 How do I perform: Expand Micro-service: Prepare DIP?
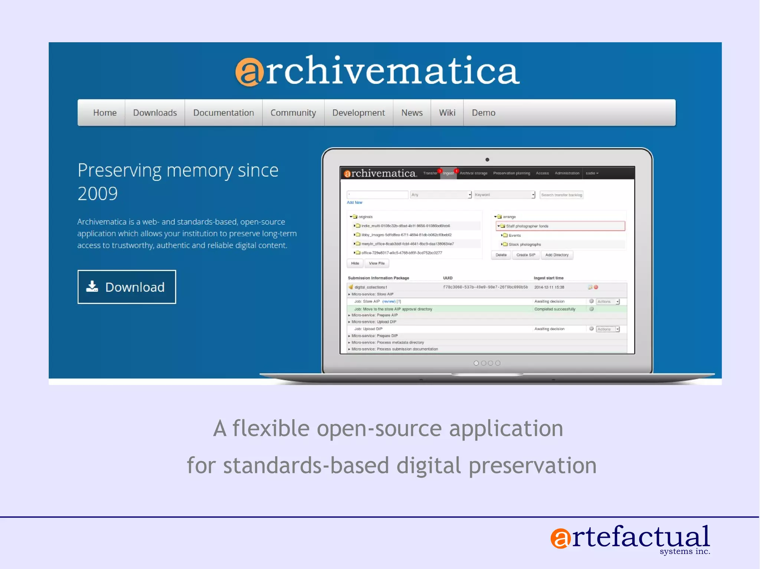coord(349,335)
